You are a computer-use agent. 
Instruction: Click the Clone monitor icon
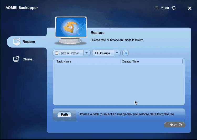(x=16, y=59)
